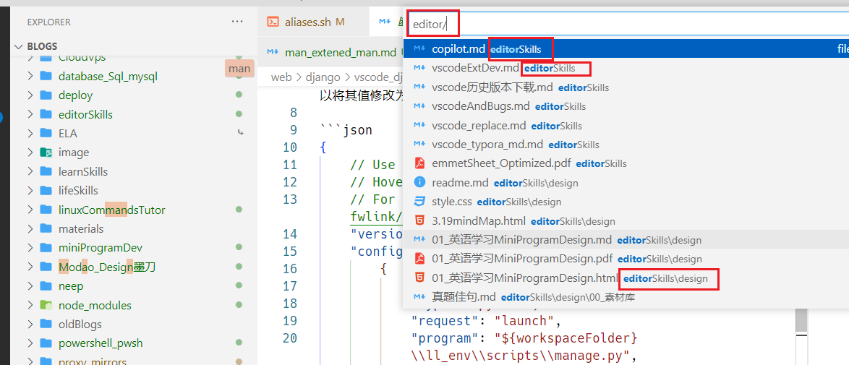Open 3.19mindMap.html from the results
849x365 pixels.
pyautogui.click(x=626, y=221)
